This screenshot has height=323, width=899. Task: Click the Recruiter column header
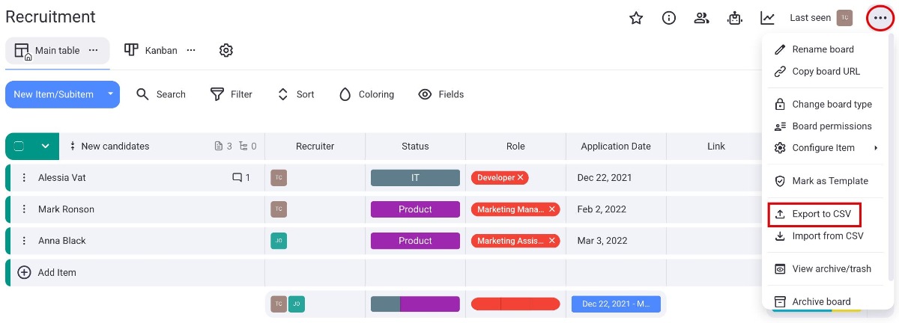(315, 146)
